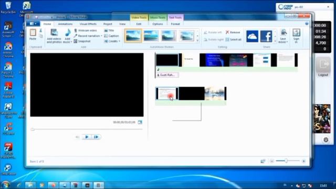The height and width of the screenshot is (189, 336).
Task: Click the Sign in button
Action: (296, 36)
